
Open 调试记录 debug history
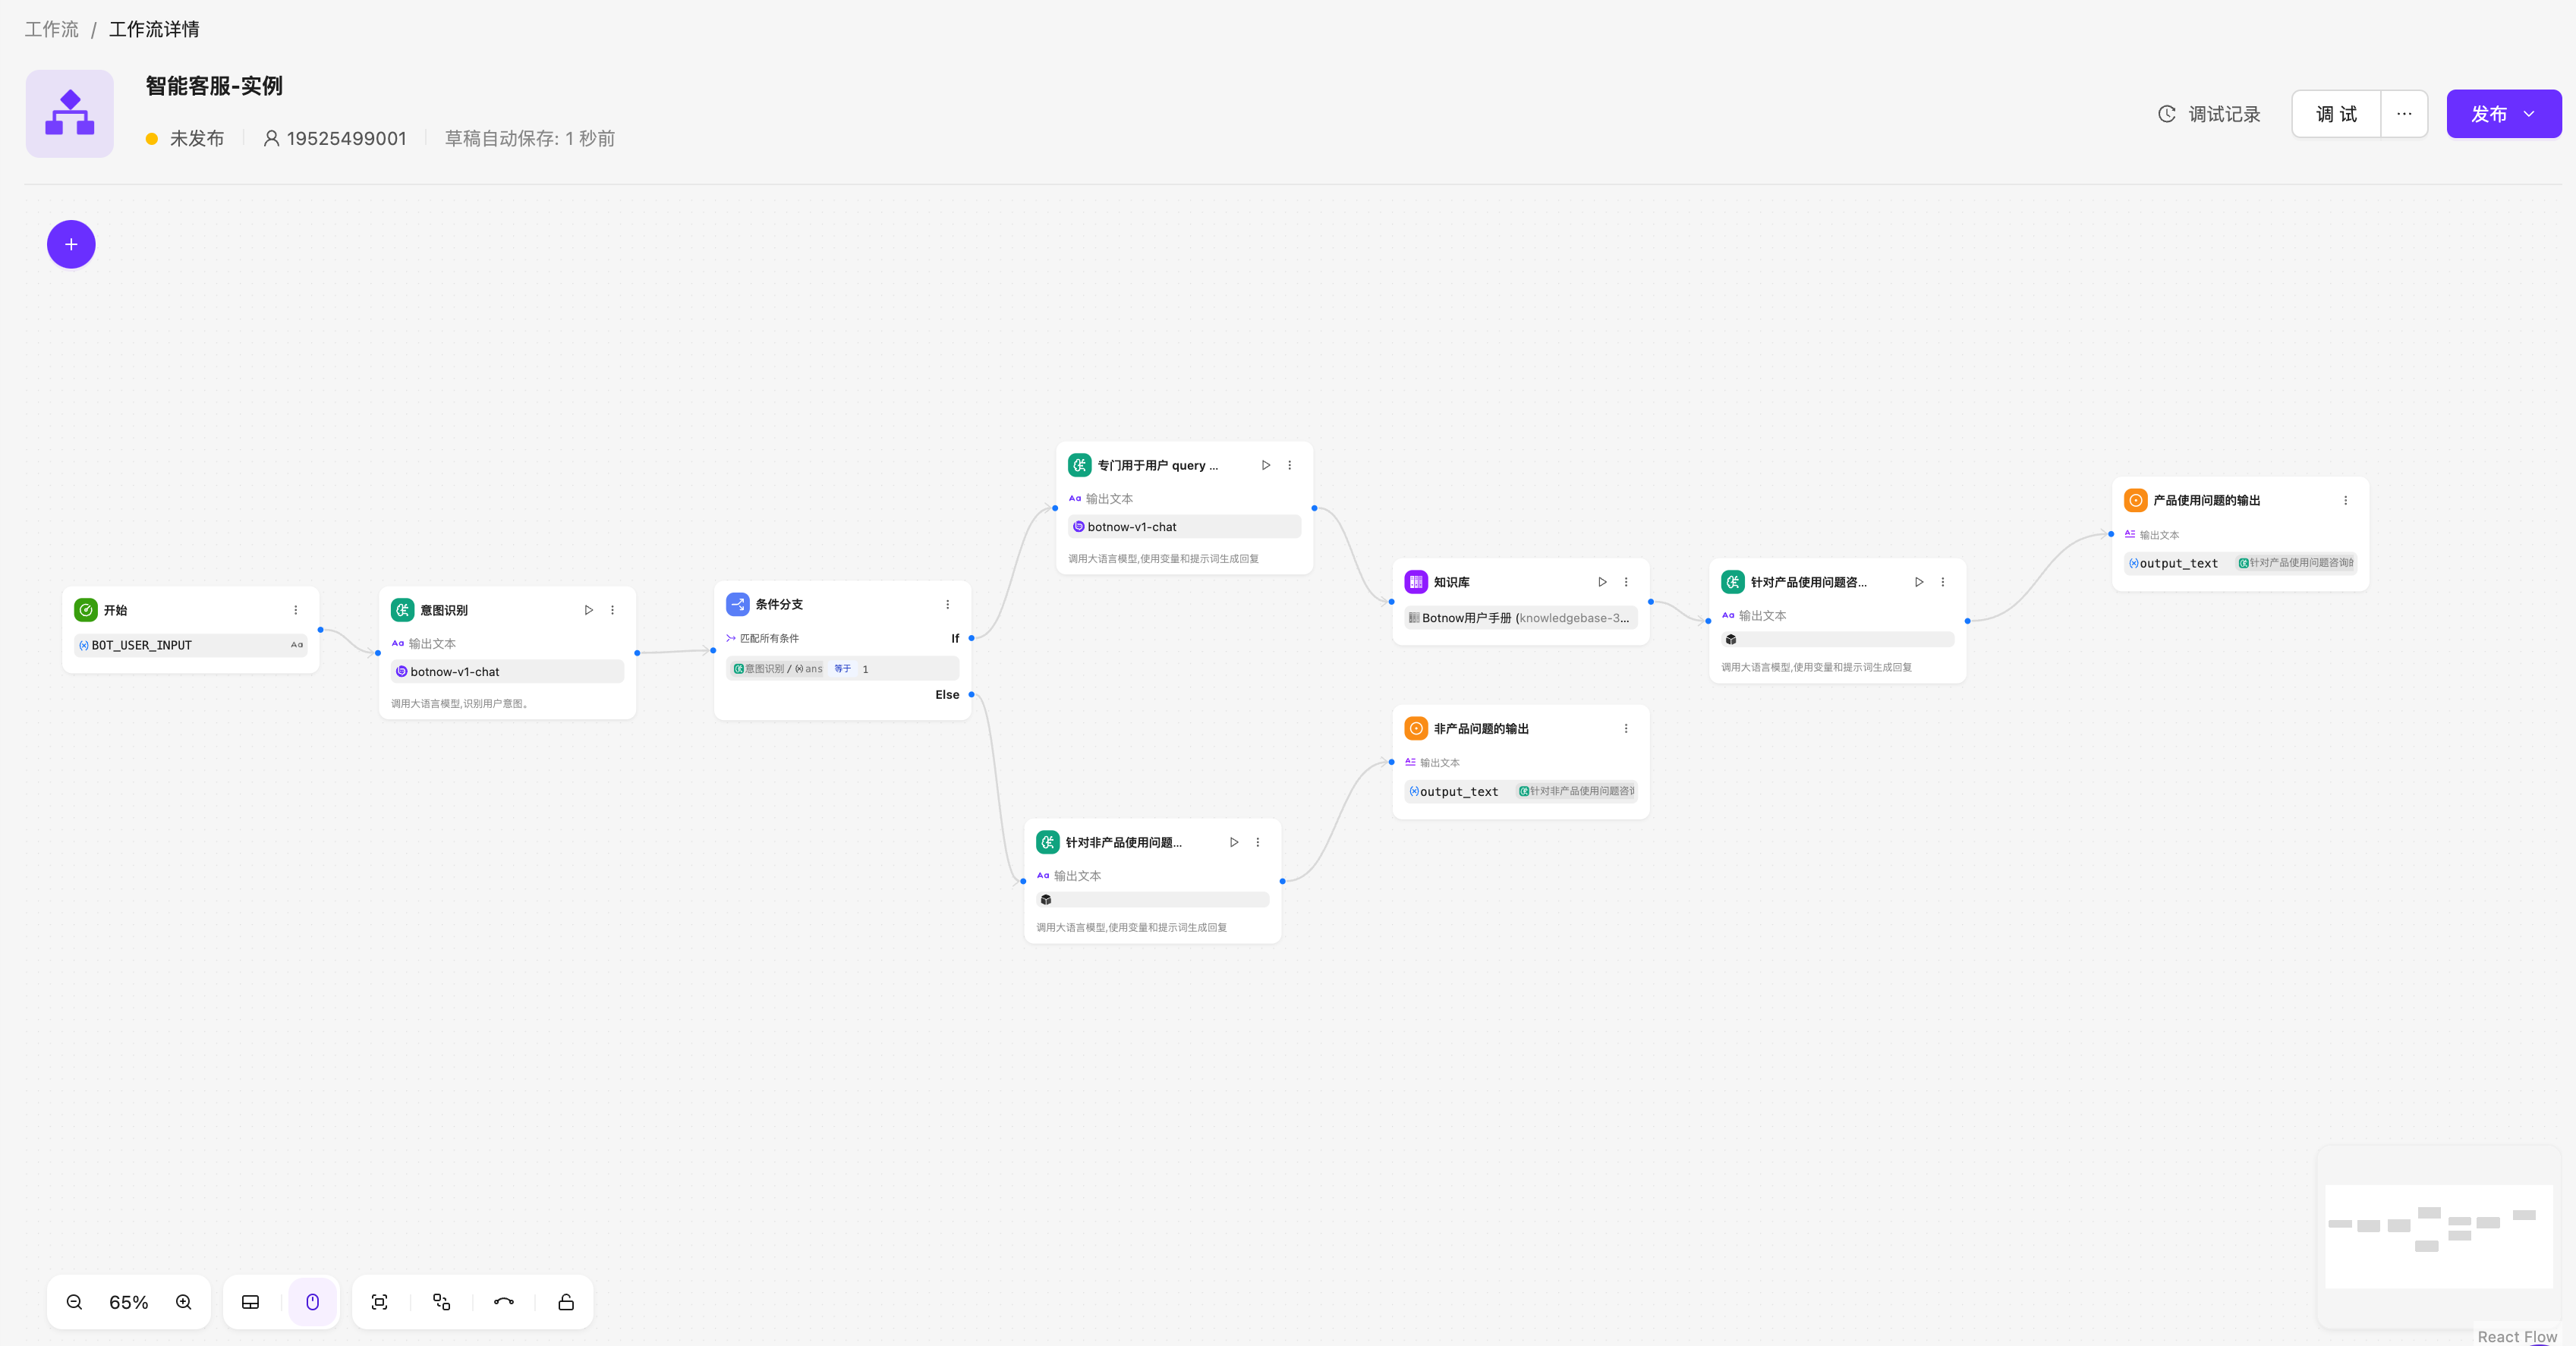point(2209,114)
